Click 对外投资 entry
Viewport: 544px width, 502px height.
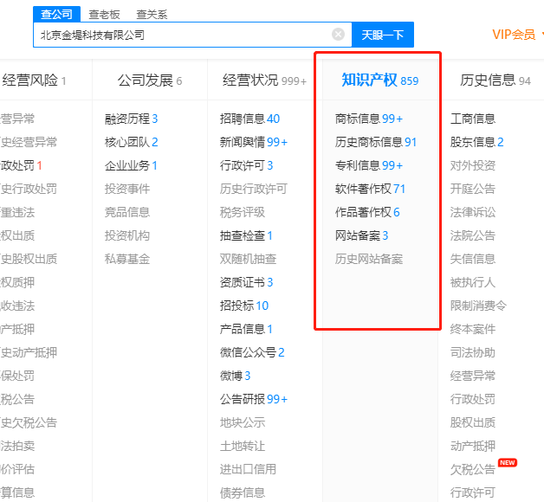click(472, 165)
